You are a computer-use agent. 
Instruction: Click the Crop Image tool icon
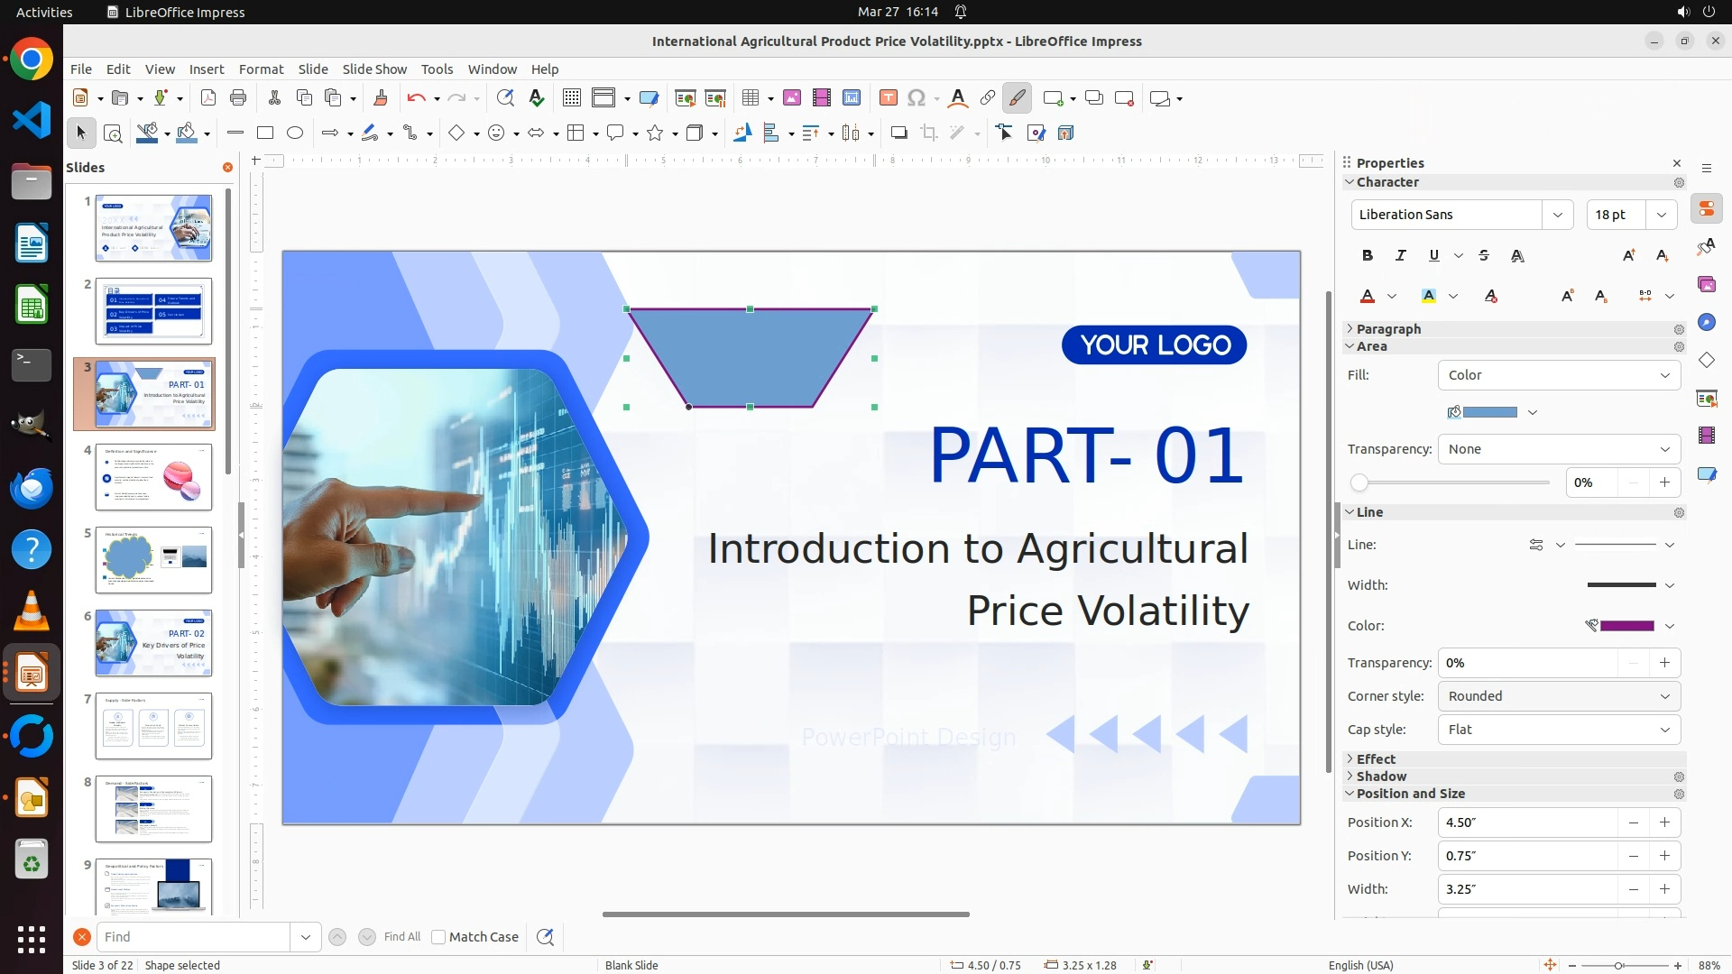point(929,133)
